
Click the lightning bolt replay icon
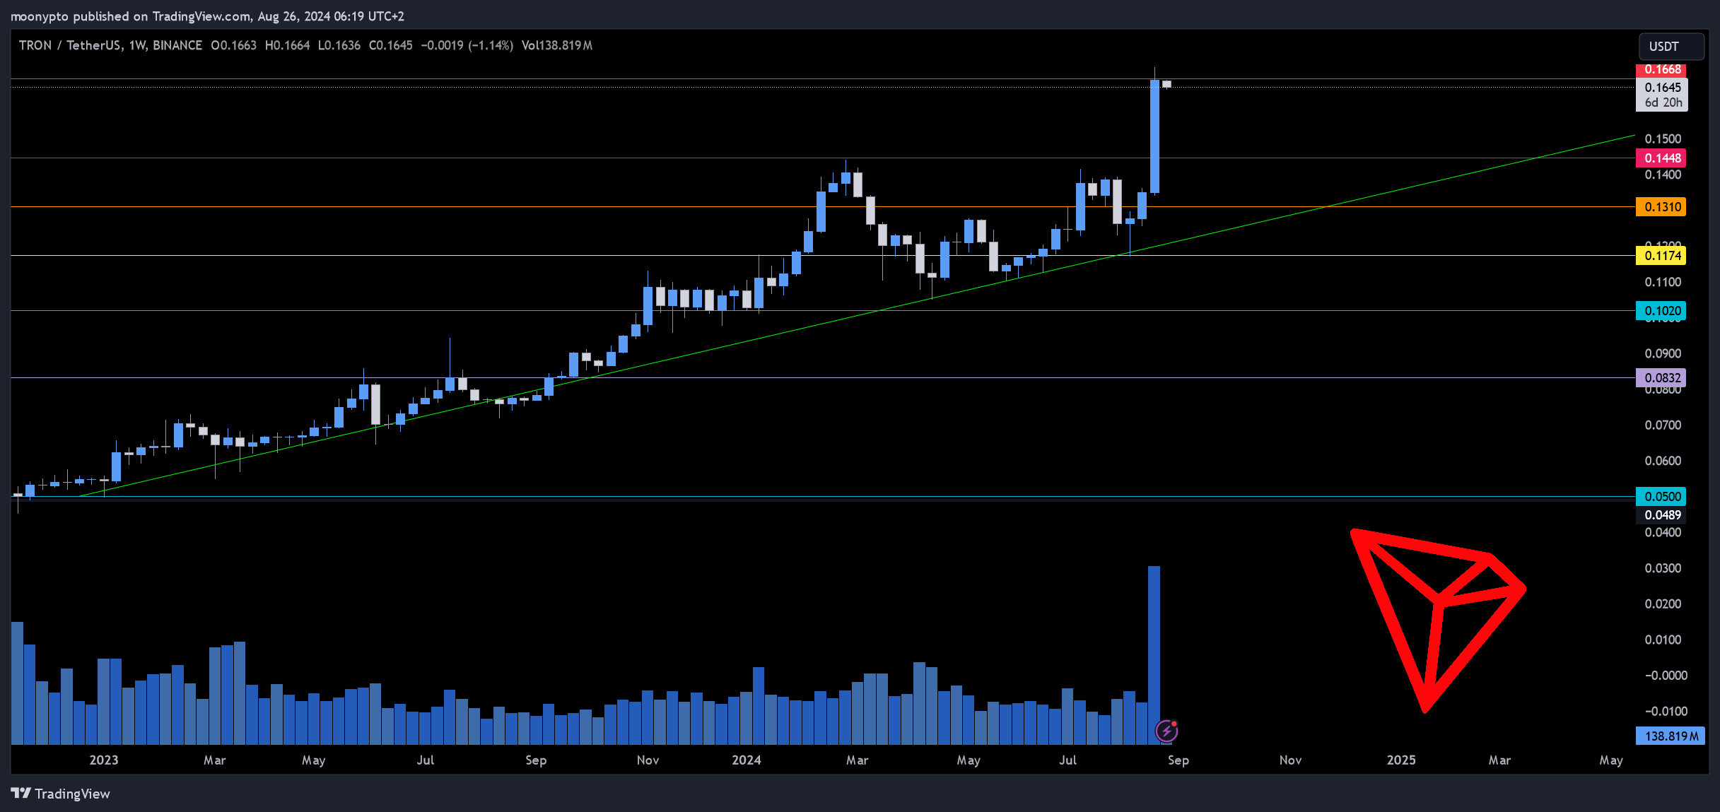(x=1166, y=730)
